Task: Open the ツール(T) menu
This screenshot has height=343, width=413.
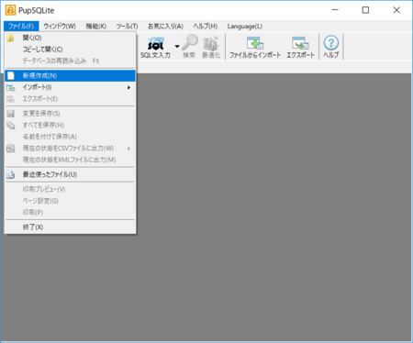Action: point(127,27)
